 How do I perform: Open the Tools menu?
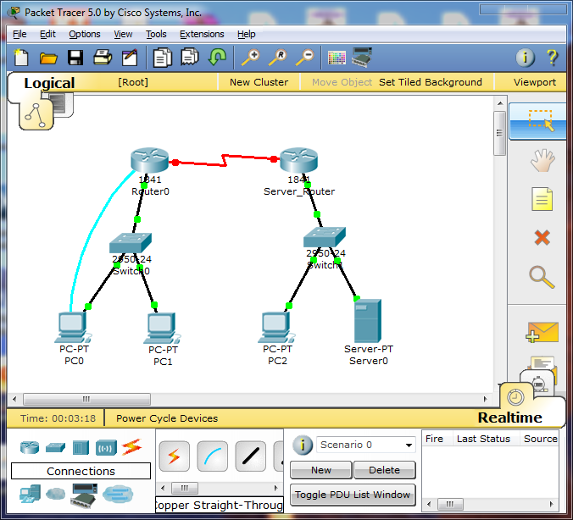156,35
